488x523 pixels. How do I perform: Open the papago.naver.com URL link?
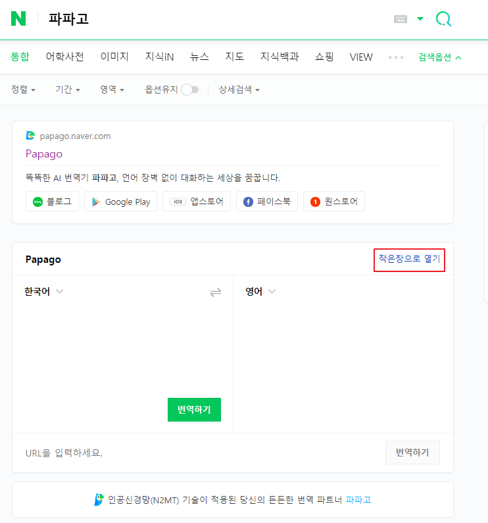75,136
